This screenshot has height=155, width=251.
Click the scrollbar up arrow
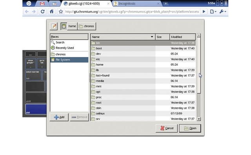point(199,35)
